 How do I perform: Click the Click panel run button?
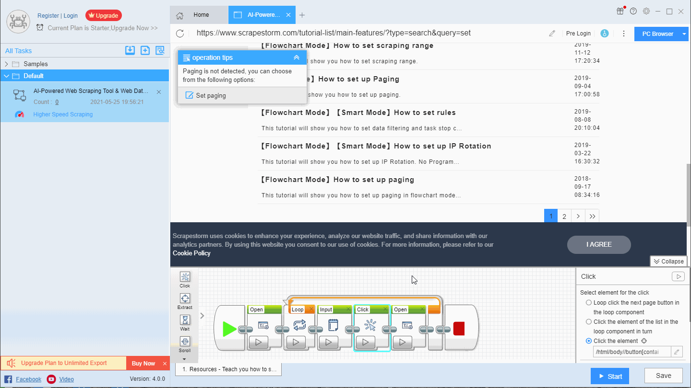[x=678, y=276]
